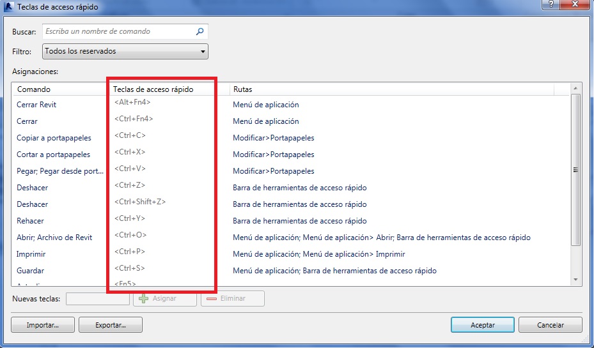This screenshot has width=594, height=348.
Task: Click the help question mark button
Action: click(x=550, y=5)
